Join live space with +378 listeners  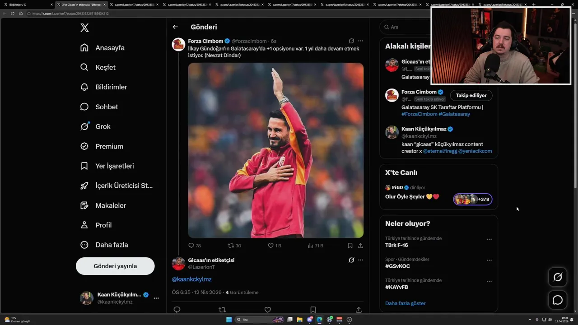click(473, 199)
